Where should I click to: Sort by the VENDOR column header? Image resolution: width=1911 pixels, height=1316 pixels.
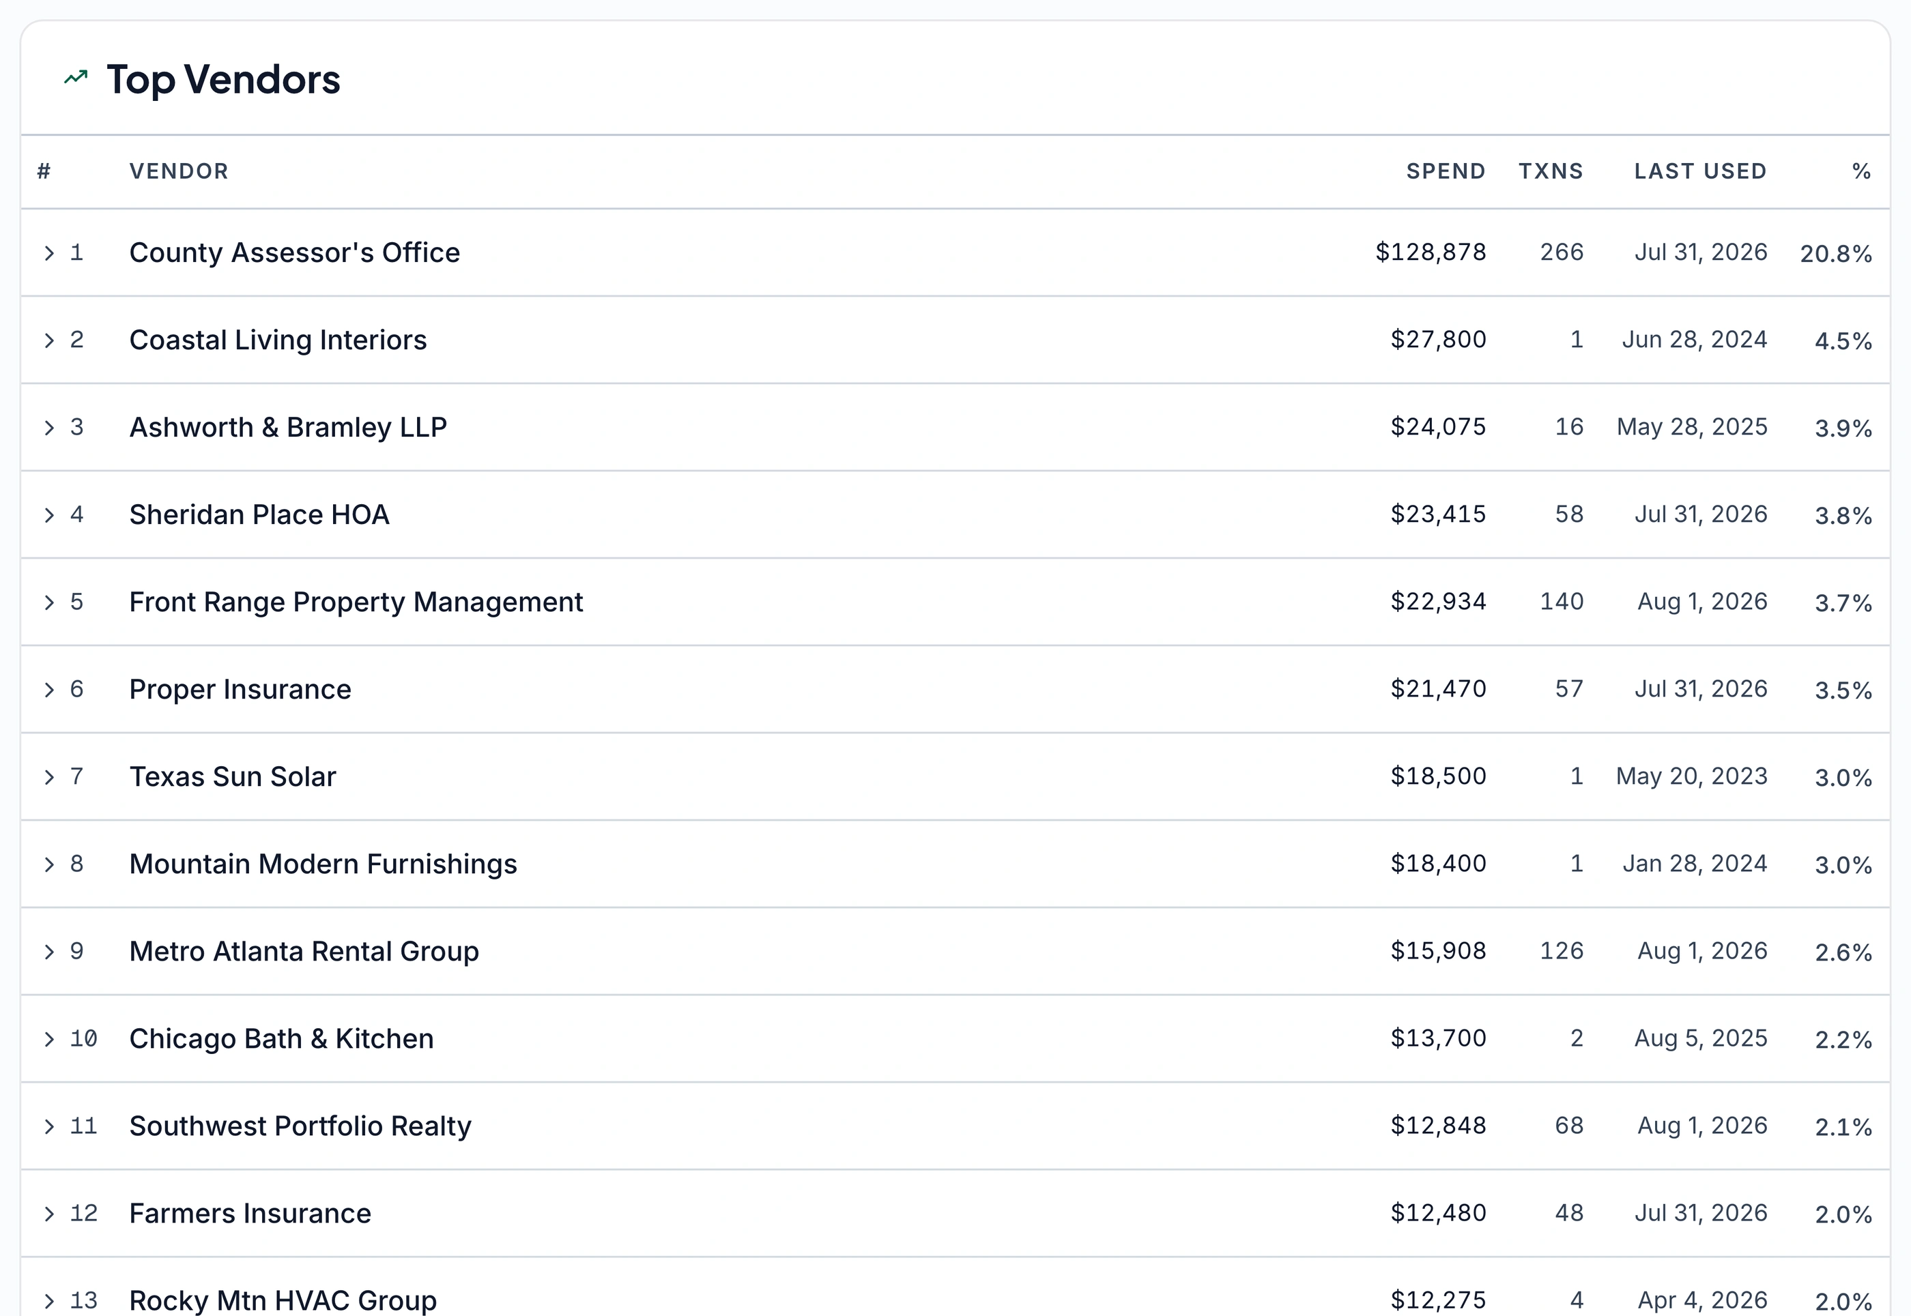click(179, 171)
